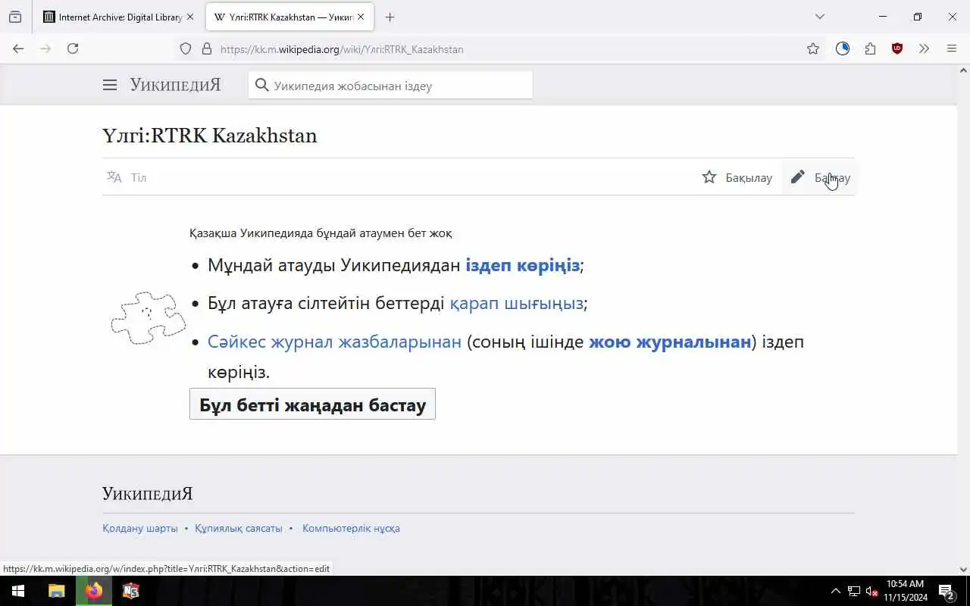970x606 pixels.
Task: Go back to the previous page
Action: point(18,48)
